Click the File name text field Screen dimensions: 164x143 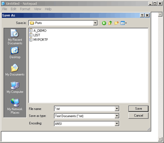pyautogui.click(x=85, y=109)
